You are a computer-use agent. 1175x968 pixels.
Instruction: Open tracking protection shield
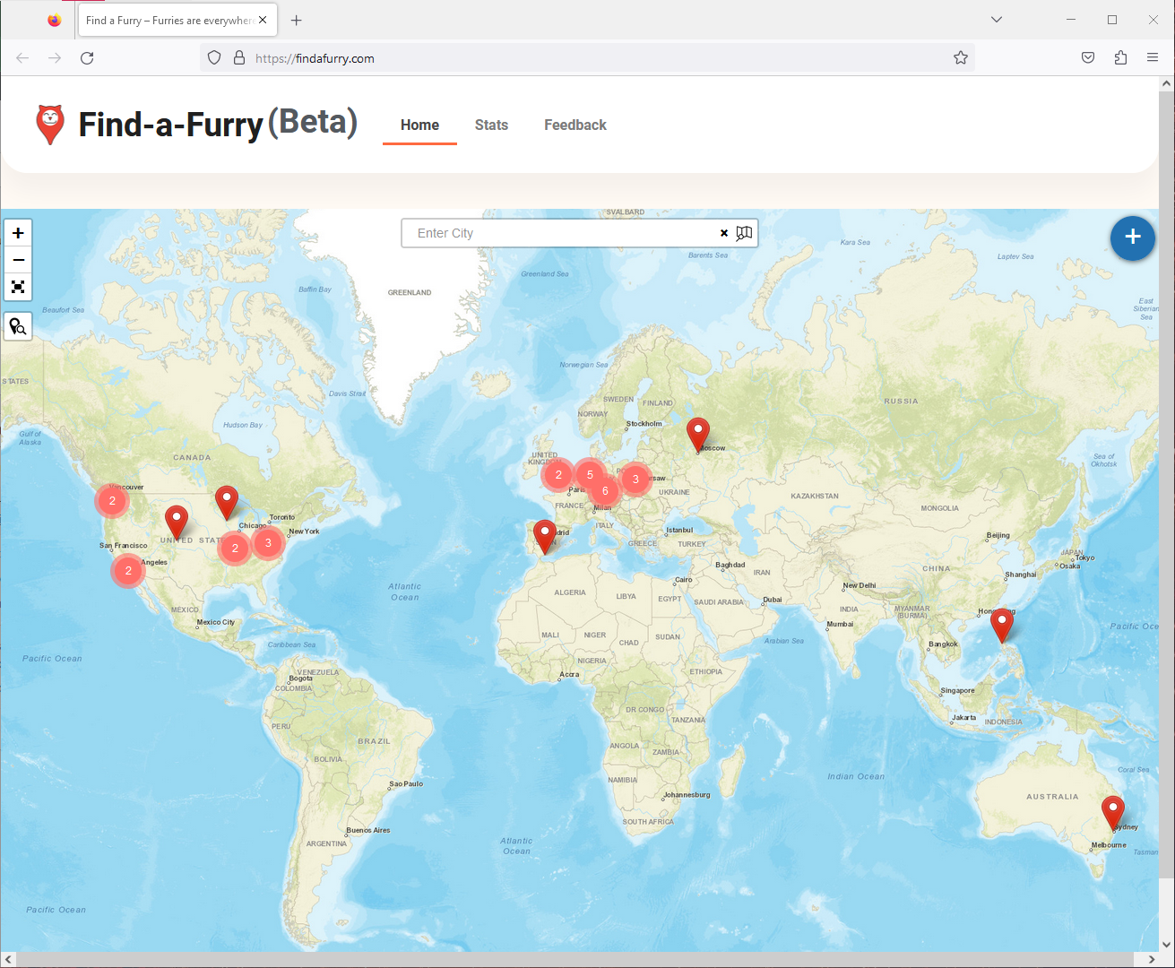(214, 58)
